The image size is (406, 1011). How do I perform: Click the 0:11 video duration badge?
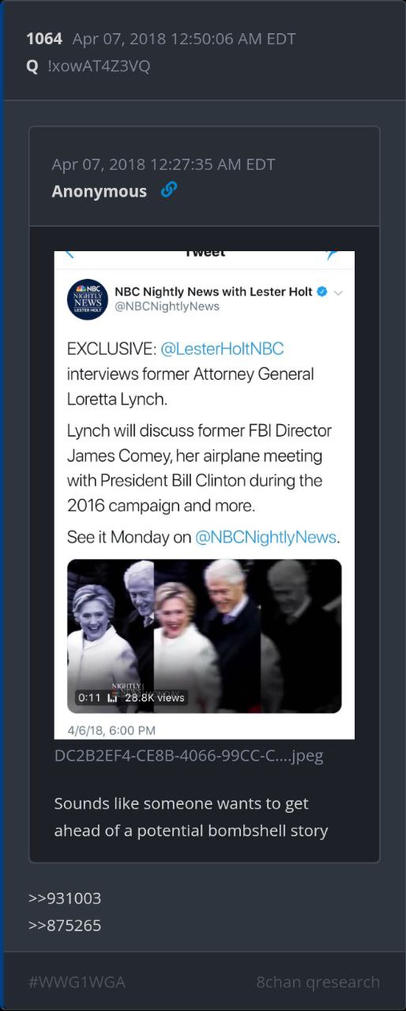point(90,697)
